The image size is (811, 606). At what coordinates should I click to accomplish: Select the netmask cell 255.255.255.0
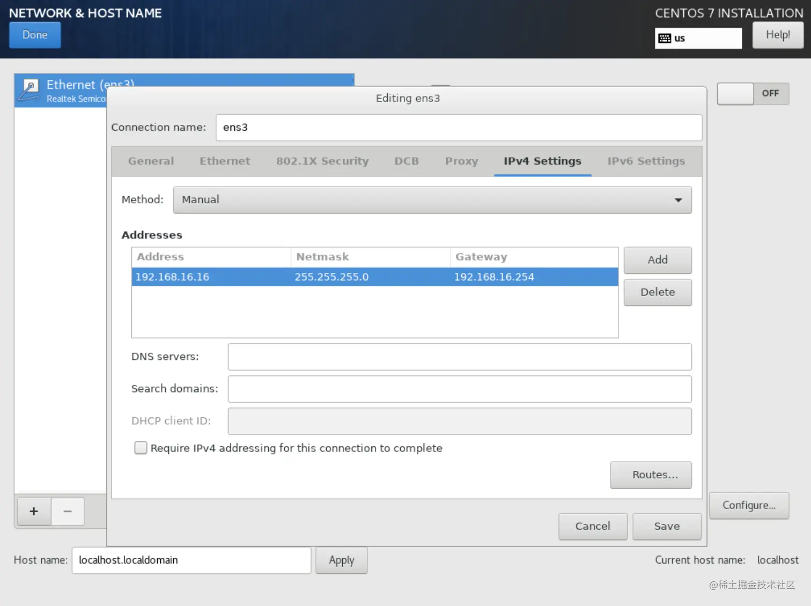[x=331, y=277]
